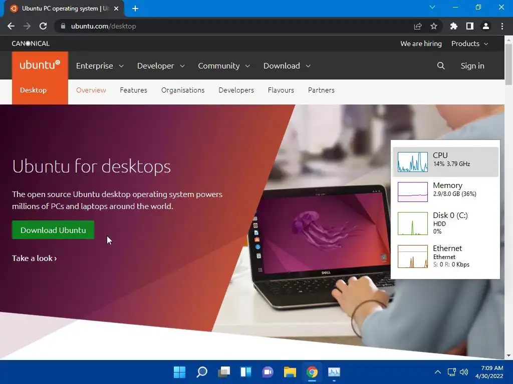513x384 pixels.
Task: Switch to the Partners tab
Action: 321,90
